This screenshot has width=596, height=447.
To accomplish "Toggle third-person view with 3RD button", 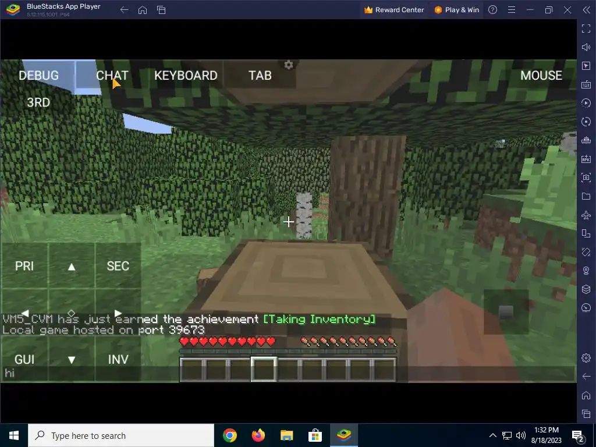I will pyautogui.click(x=38, y=102).
